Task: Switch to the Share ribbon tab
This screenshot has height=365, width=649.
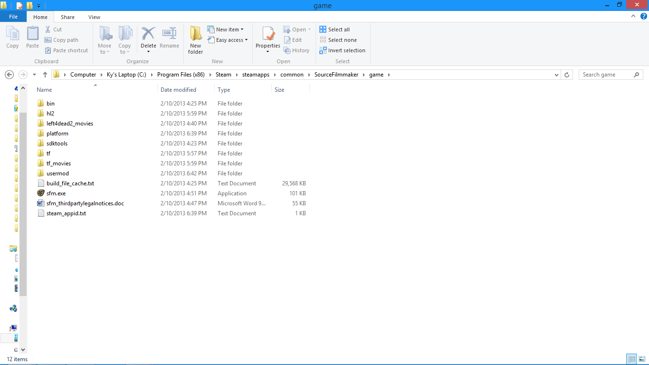Action: click(x=67, y=17)
